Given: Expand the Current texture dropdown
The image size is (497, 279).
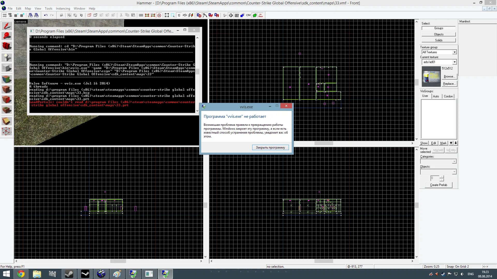Looking at the screenshot, I should [x=454, y=62].
